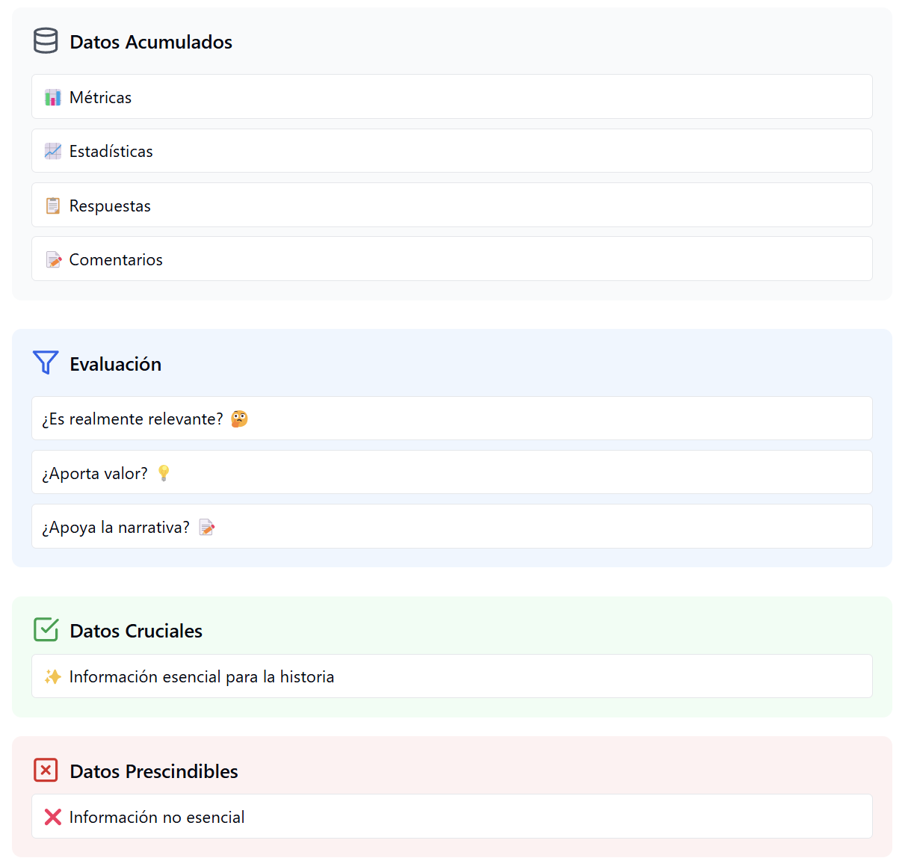Click the clipboard icon next to Respuestas
This screenshot has width=917, height=858.
click(52, 206)
